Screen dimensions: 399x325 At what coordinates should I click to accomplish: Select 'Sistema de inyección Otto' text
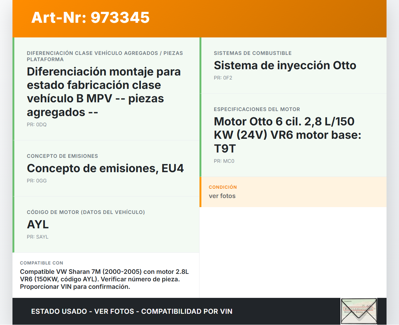click(285, 65)
